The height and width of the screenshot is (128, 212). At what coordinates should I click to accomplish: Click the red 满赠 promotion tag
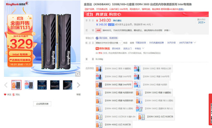(x=98, y=30)
